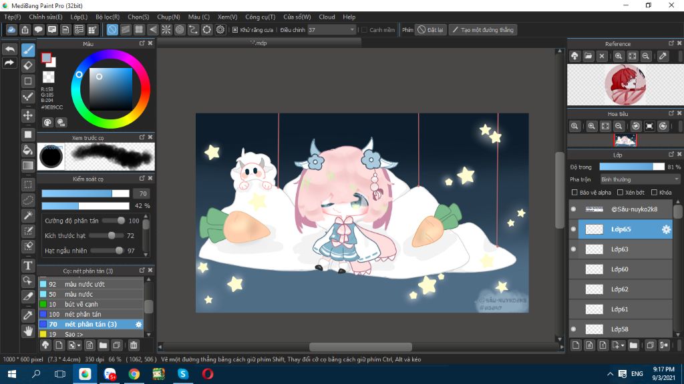Click the foreground color swatch
The width and height of the screenshot is (684, 384).
46,58
